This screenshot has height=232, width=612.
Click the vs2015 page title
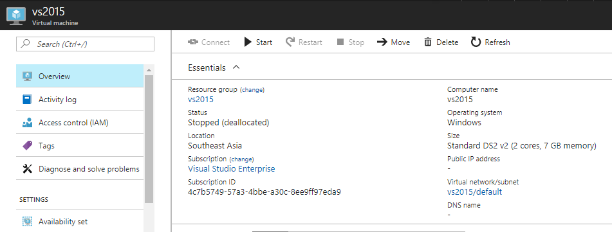[48, 12]
